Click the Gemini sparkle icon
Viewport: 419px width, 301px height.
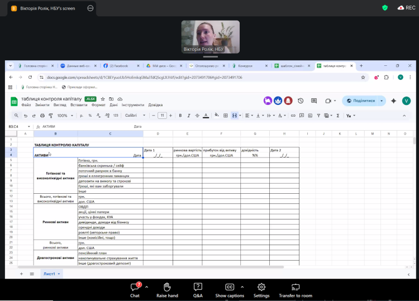(x=393, y=101)
